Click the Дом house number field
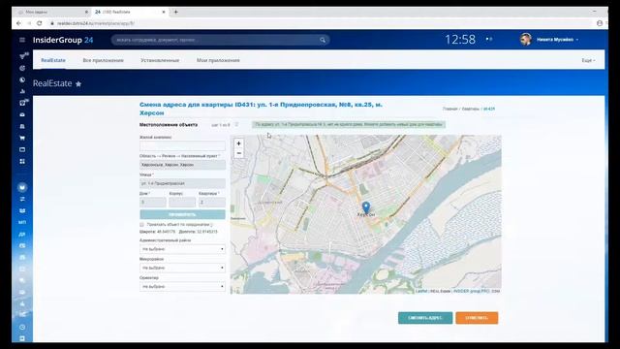 (153, 203)
